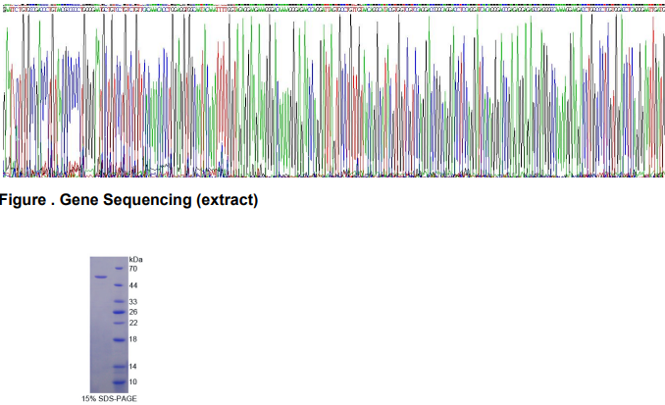Click the kDa unit label above marker

tap(135, 259)
